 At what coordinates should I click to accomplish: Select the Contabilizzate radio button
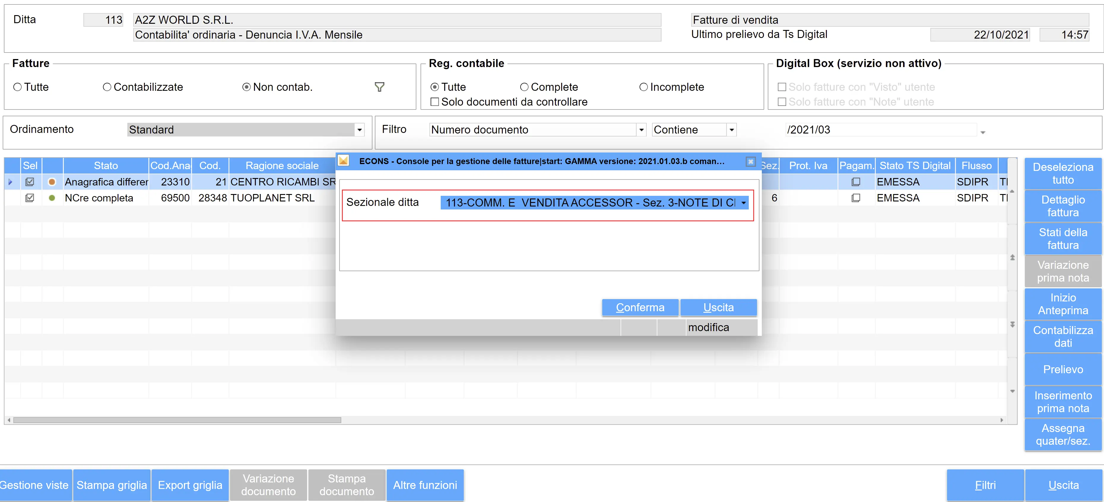point(107,87)
